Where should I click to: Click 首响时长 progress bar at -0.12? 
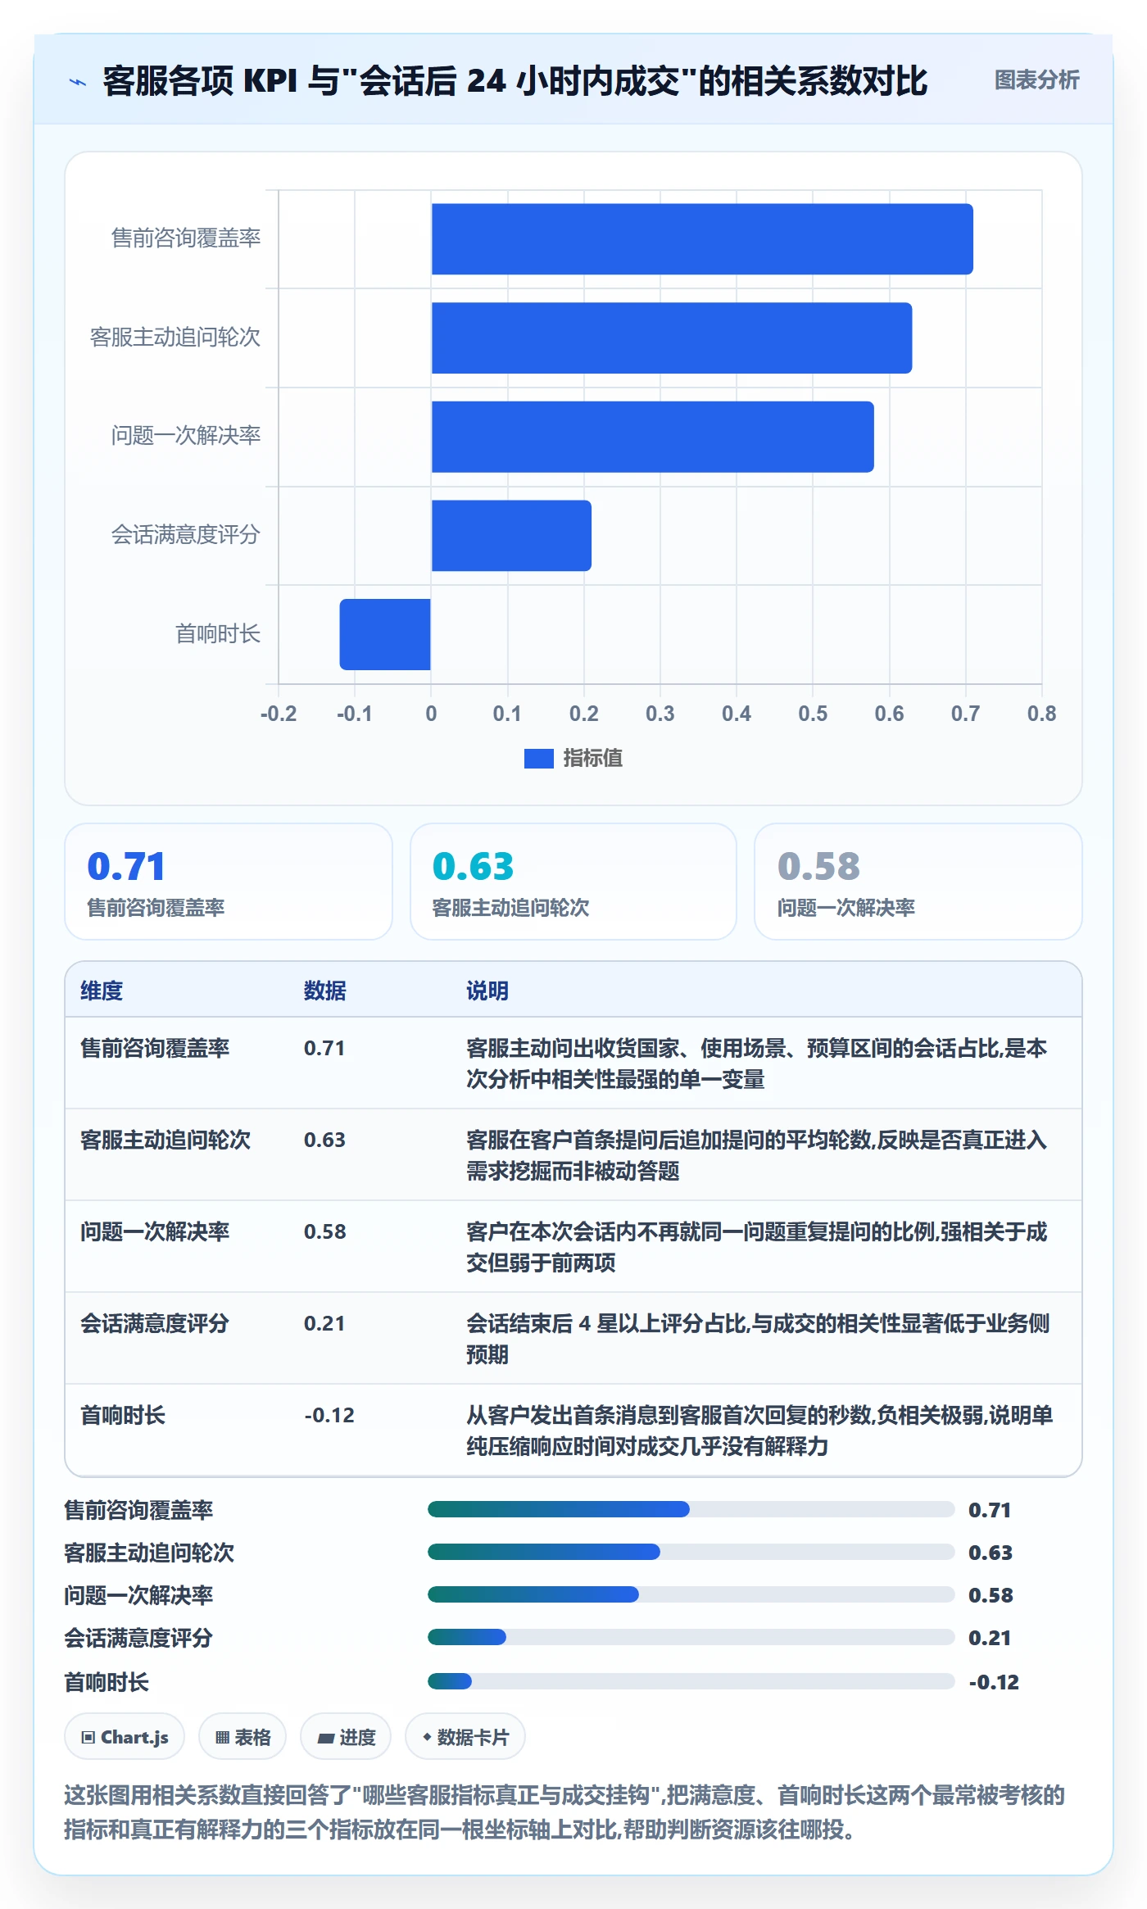pyautogui.click(x=691, y=1681)
